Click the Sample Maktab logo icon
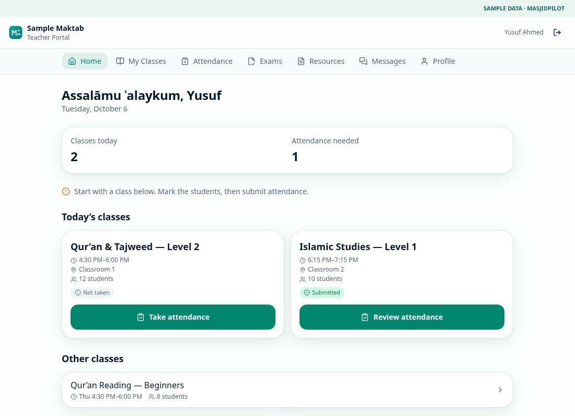 click(15, 32)
